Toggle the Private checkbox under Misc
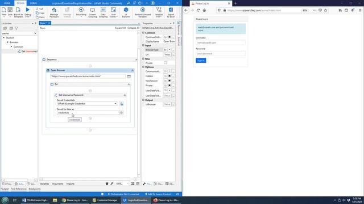This screenshot has height=204, width=364. coord(165,63)
